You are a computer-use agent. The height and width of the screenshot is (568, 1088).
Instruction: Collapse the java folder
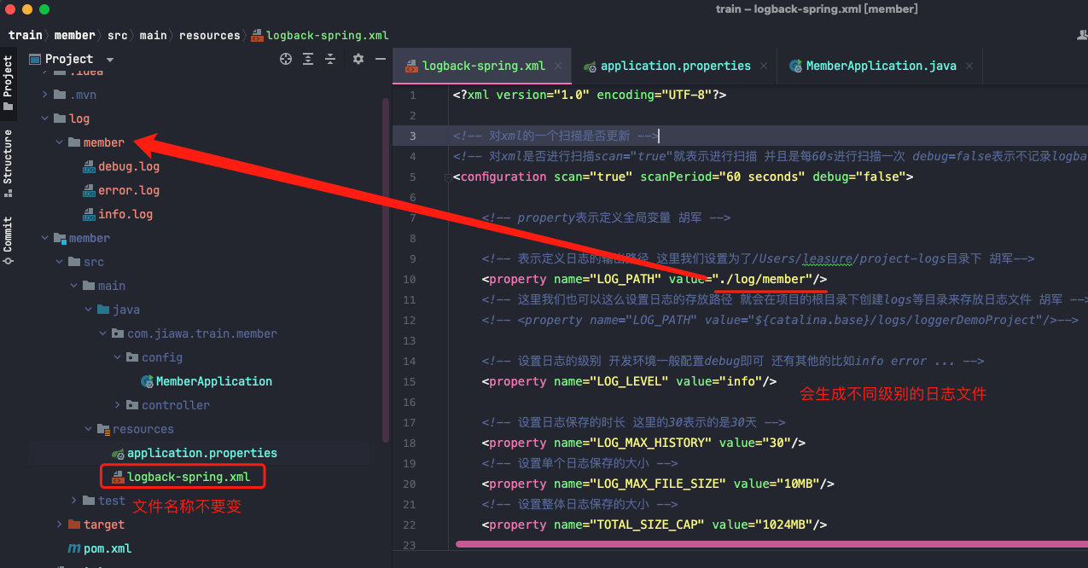pyautogui.click(x=89, y=310)
